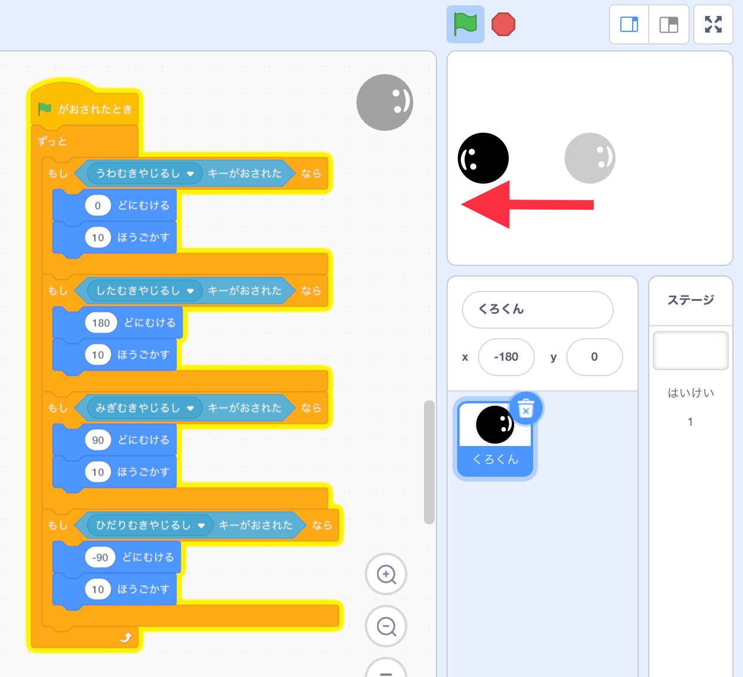This screenshot has width=743, height=677.
Task: Edit the 10 steps value under the -90 direction block
Action: (98, 589)
